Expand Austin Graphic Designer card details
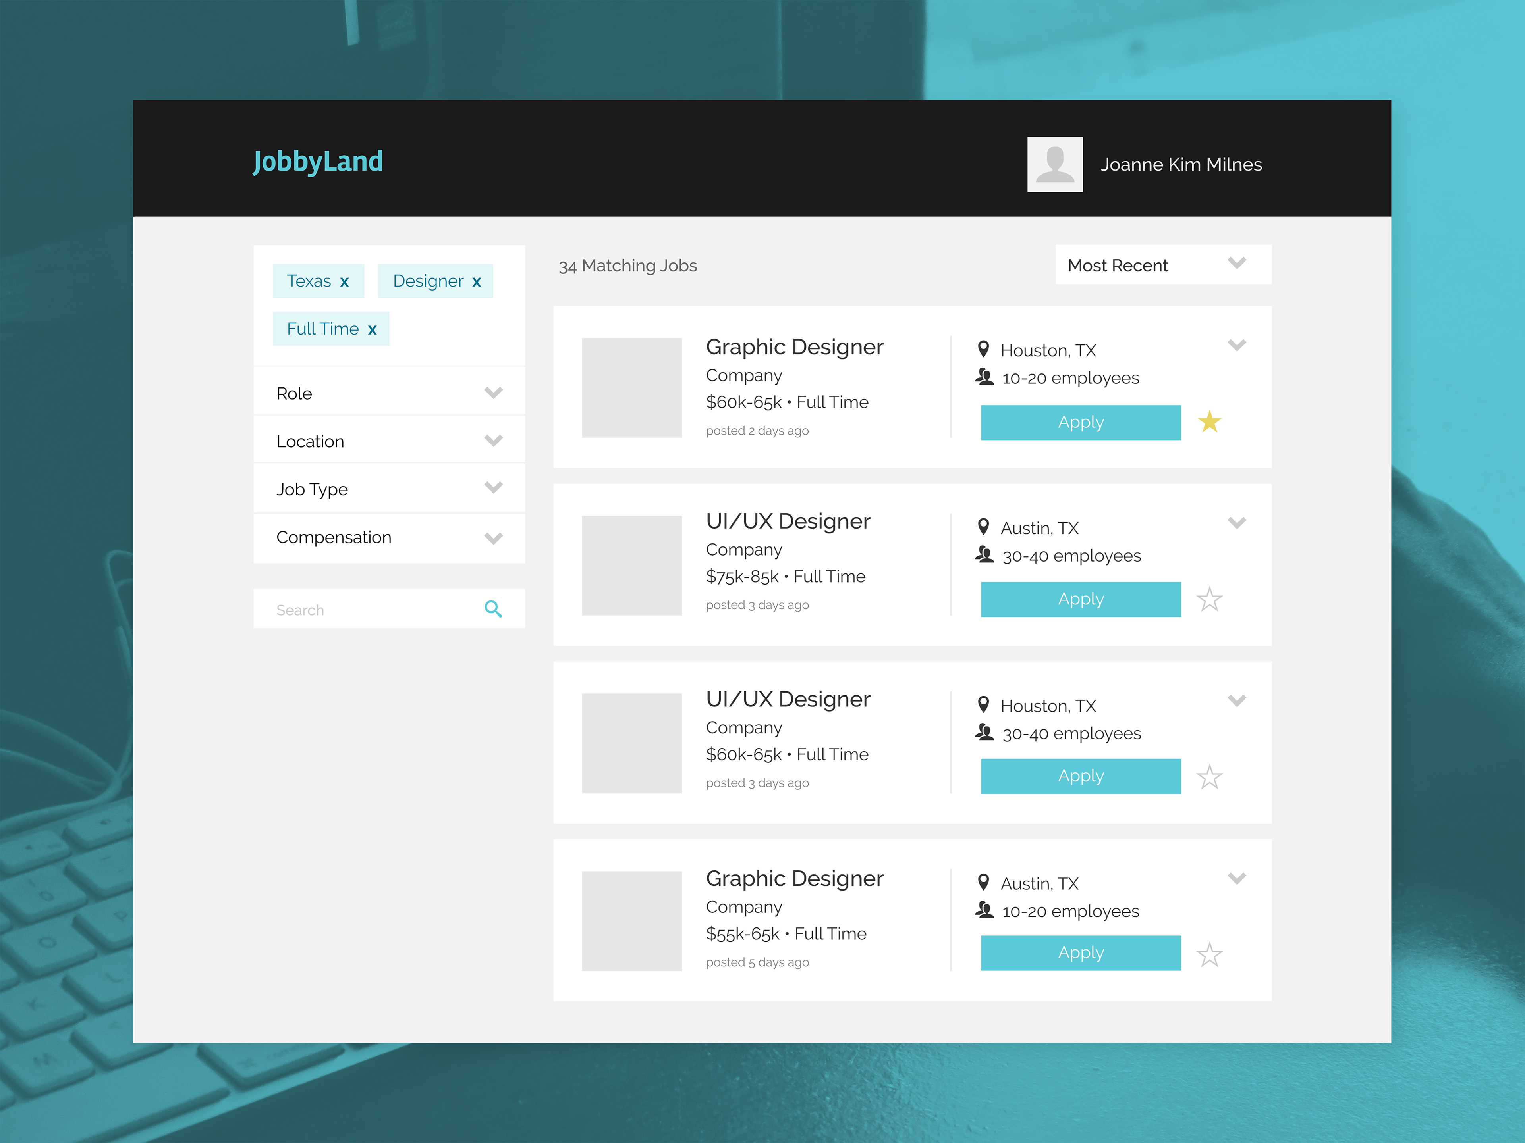 click(1237, 878)
